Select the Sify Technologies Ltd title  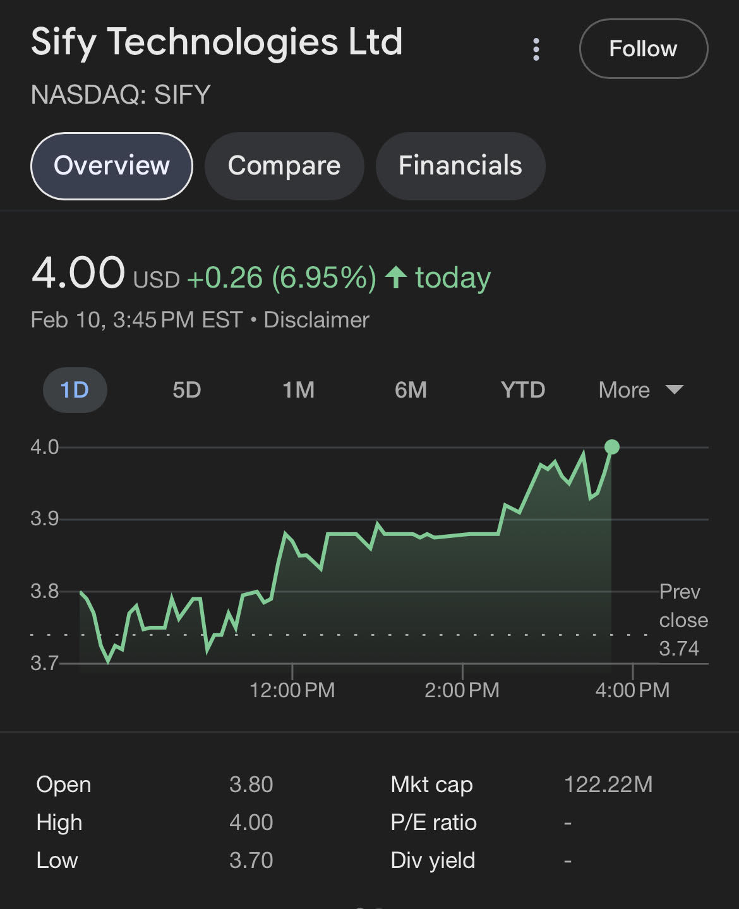(217, 43)
